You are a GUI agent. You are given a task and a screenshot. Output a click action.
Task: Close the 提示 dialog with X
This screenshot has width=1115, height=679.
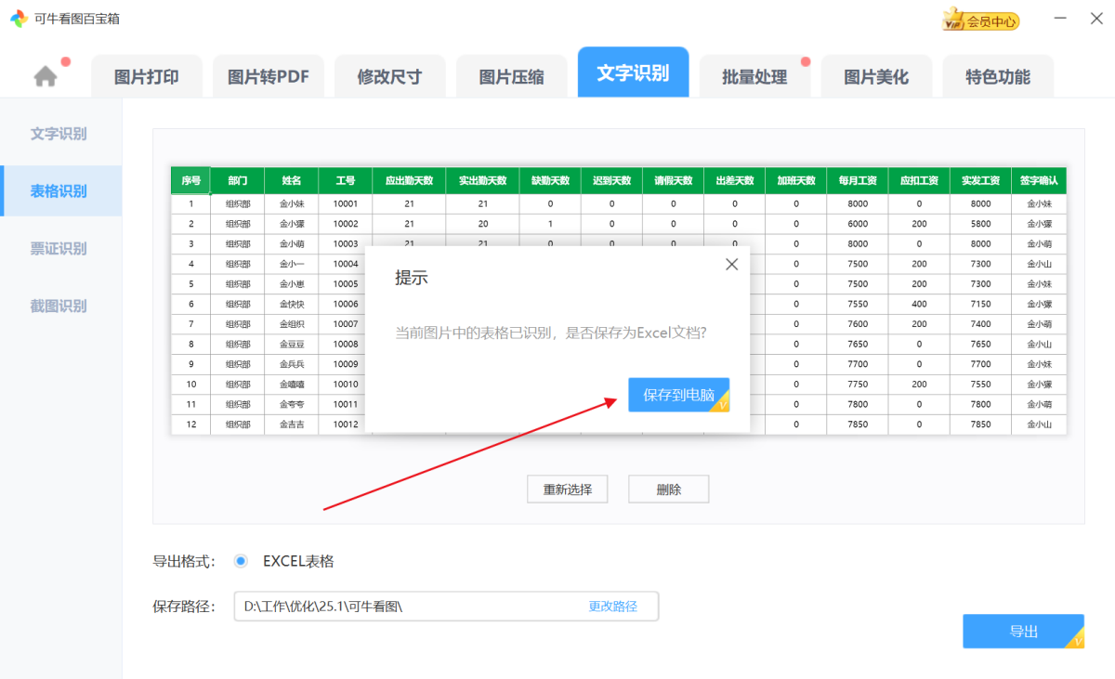tap(731, 264)
